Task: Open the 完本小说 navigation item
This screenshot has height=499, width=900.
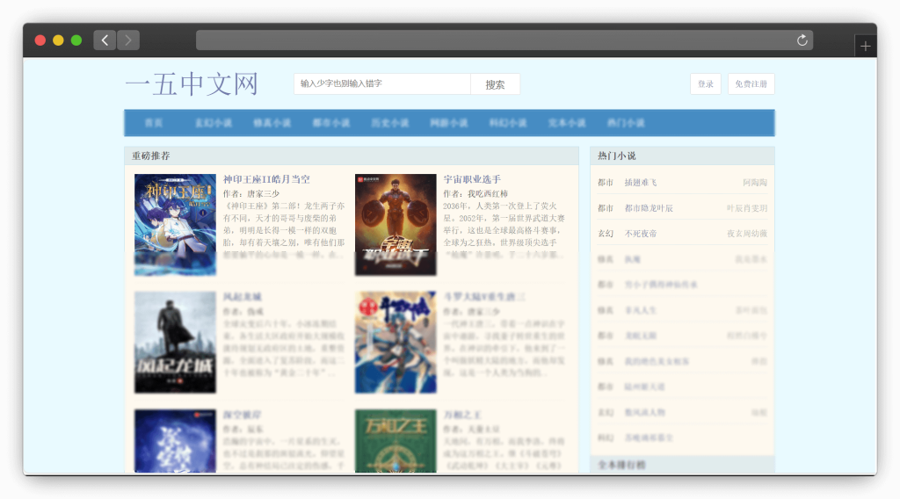Action: coord(567,123)
